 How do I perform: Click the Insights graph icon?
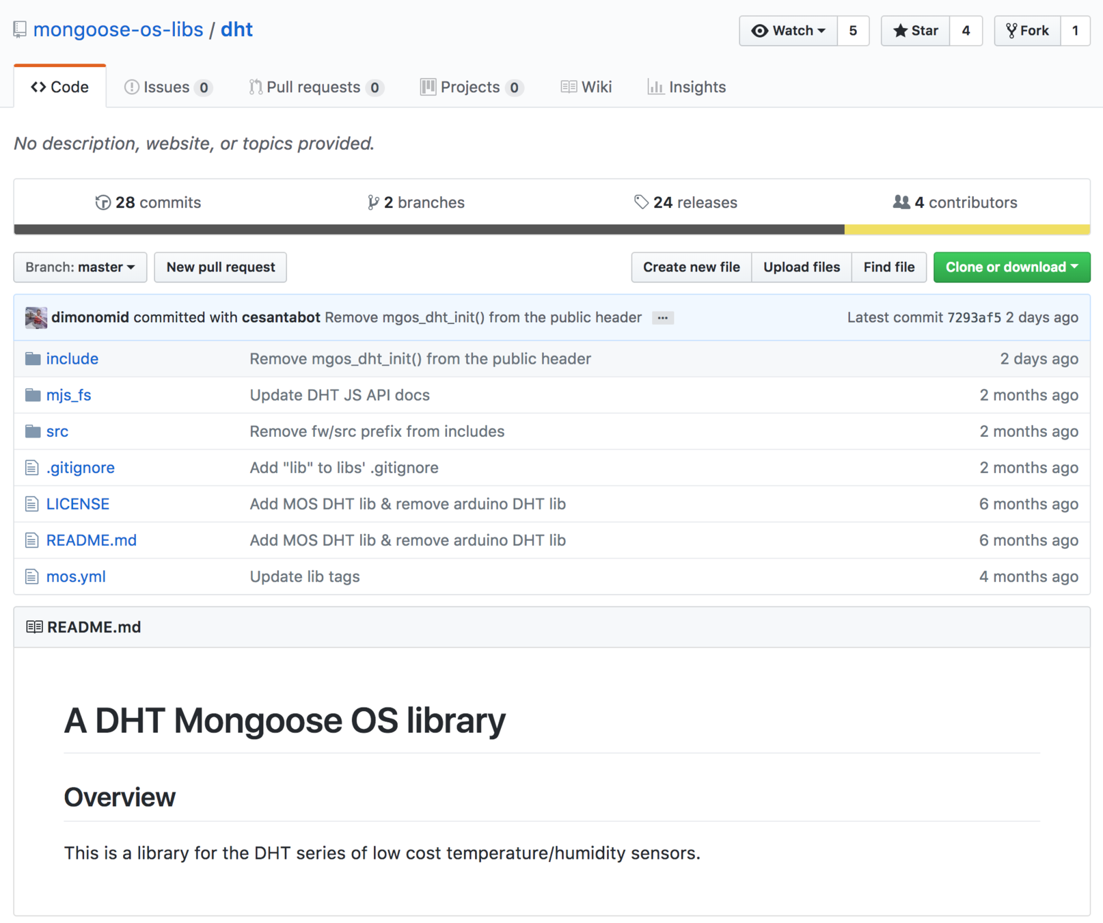(655, 87)
